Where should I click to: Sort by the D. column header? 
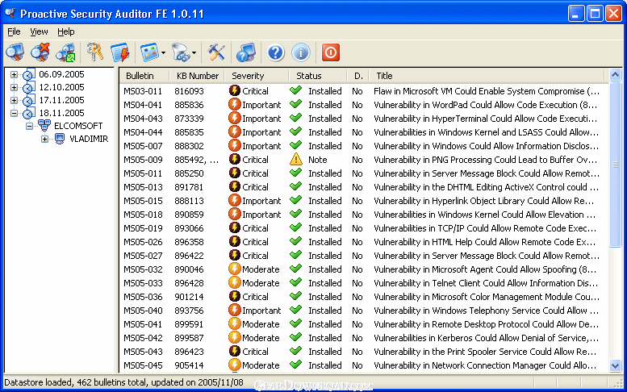358,76
